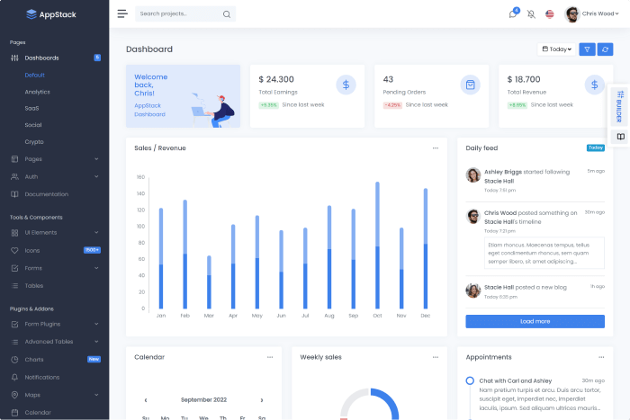Click September 2022 calendar title
Viewport: 630px width, 420px height.
[203, 400]
